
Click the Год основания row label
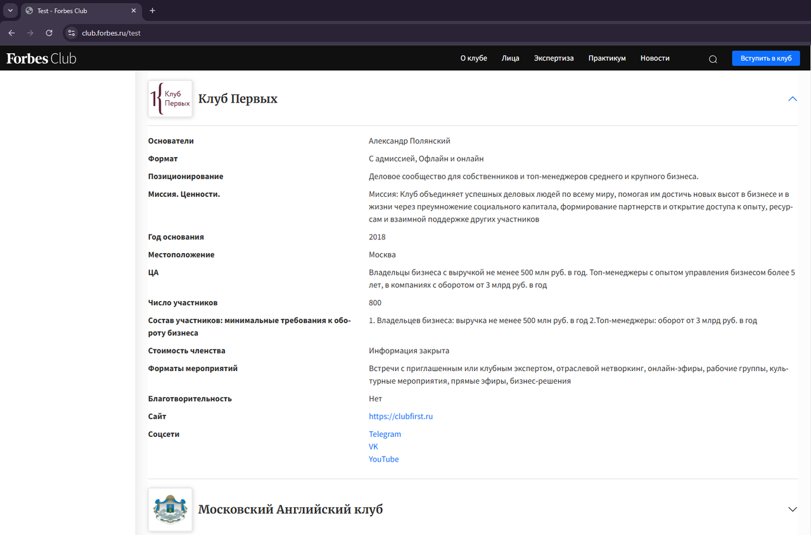pyautogui.click(x=176, y=237)
